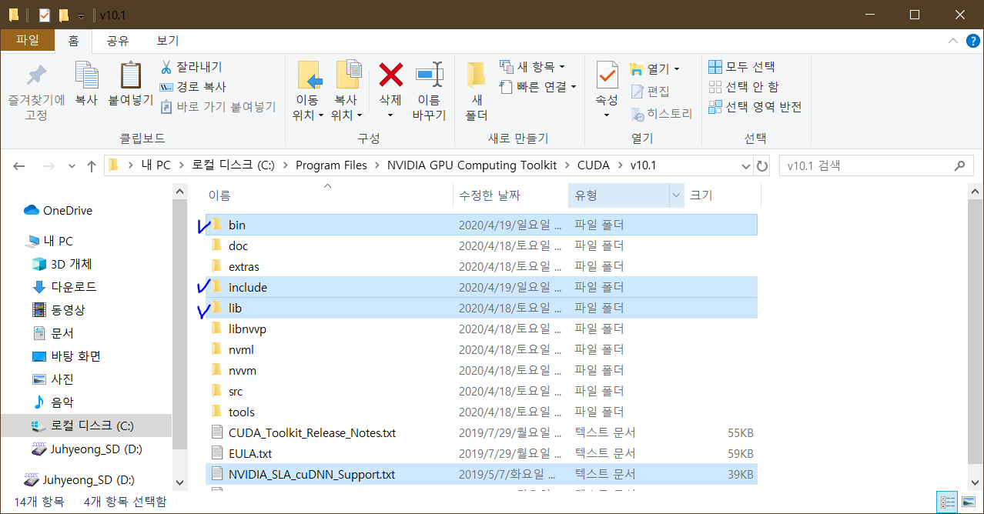Switch to details view in status bar
984x514 pixels.
coord(947,502)
